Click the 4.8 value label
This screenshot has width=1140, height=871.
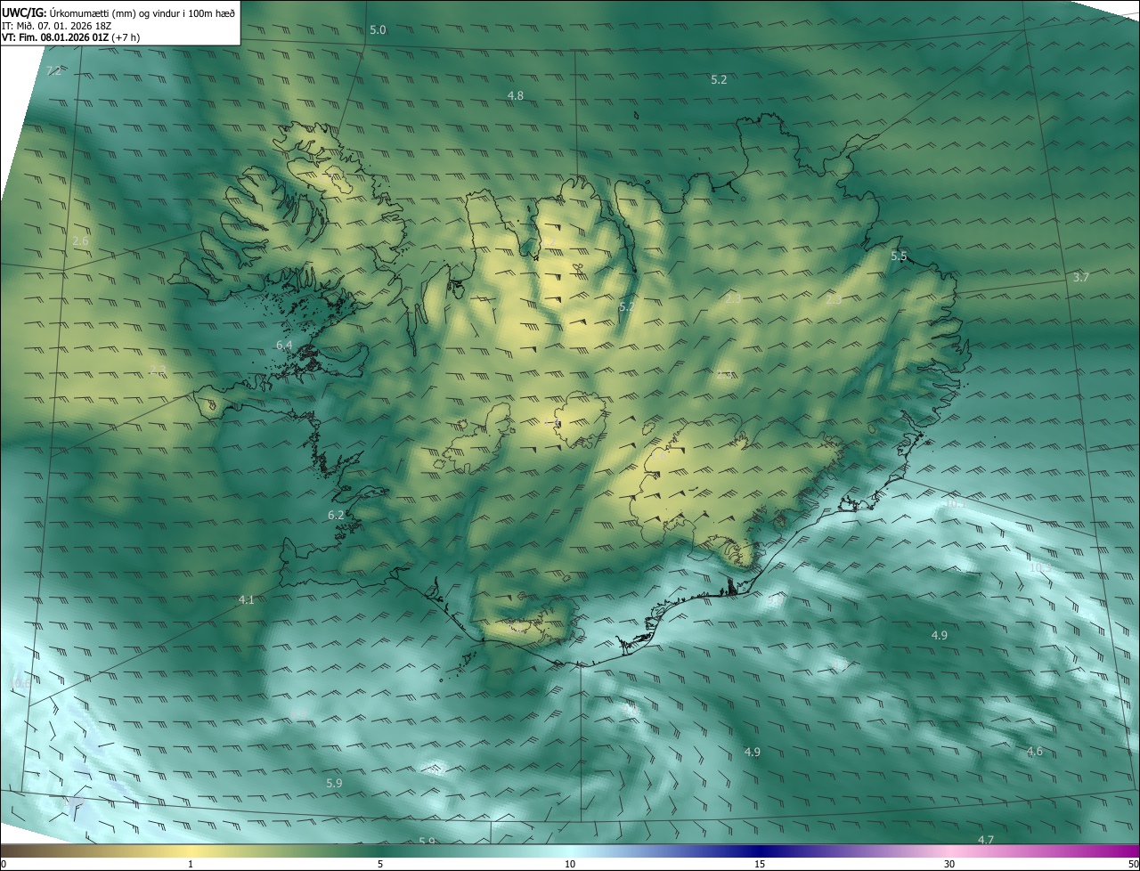coord(516,95)
